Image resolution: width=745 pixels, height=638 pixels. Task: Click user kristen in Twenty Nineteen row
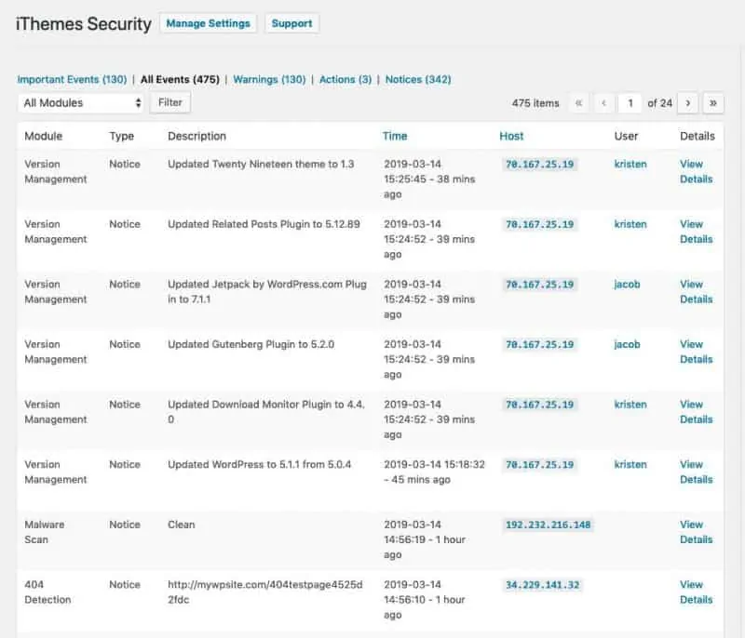(630, 164)
